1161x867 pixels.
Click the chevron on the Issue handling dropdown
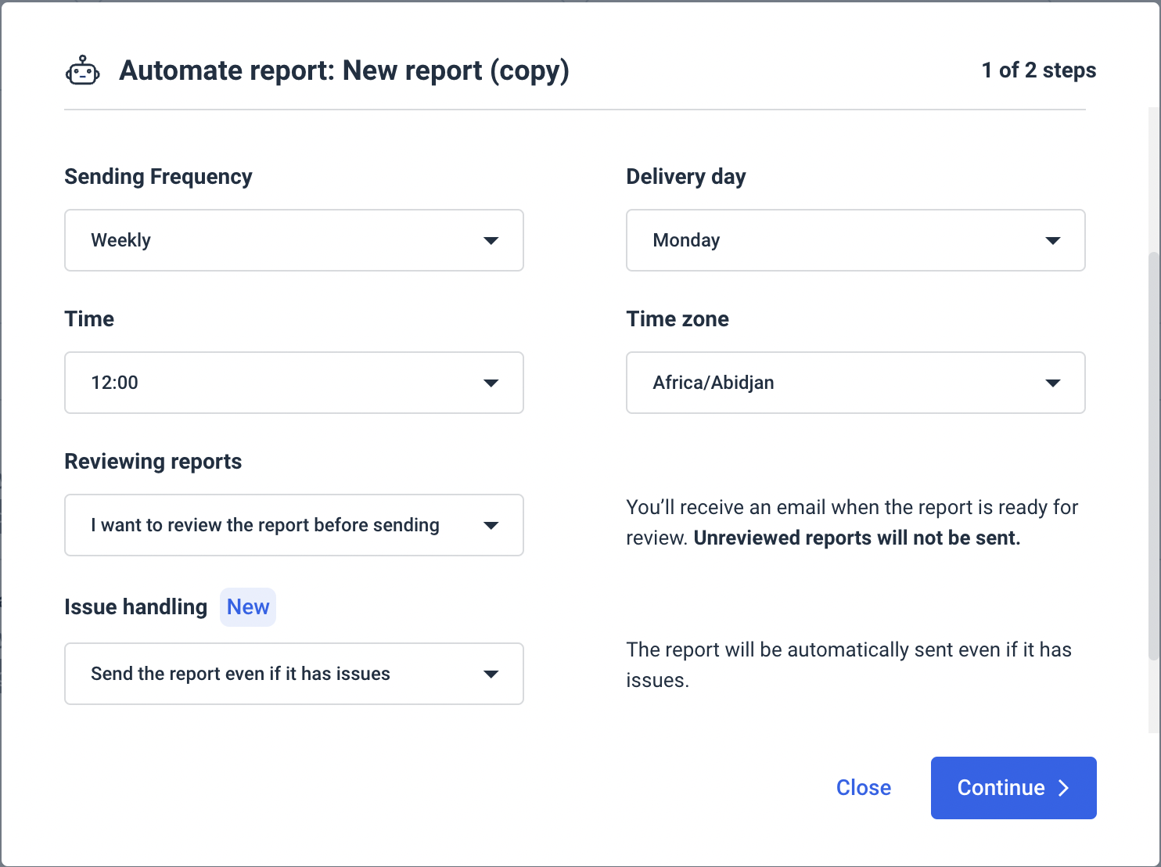click(x=491, y=674)
